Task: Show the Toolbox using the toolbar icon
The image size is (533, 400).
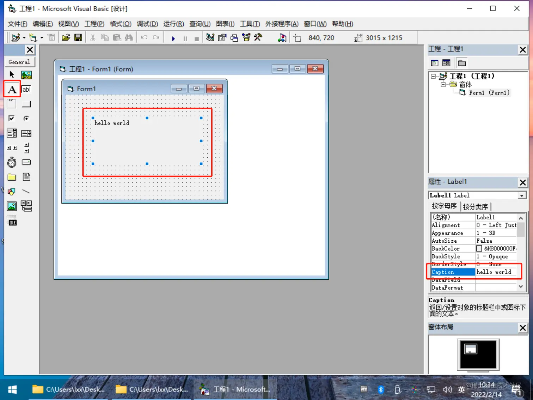Action: click(258, 37)
